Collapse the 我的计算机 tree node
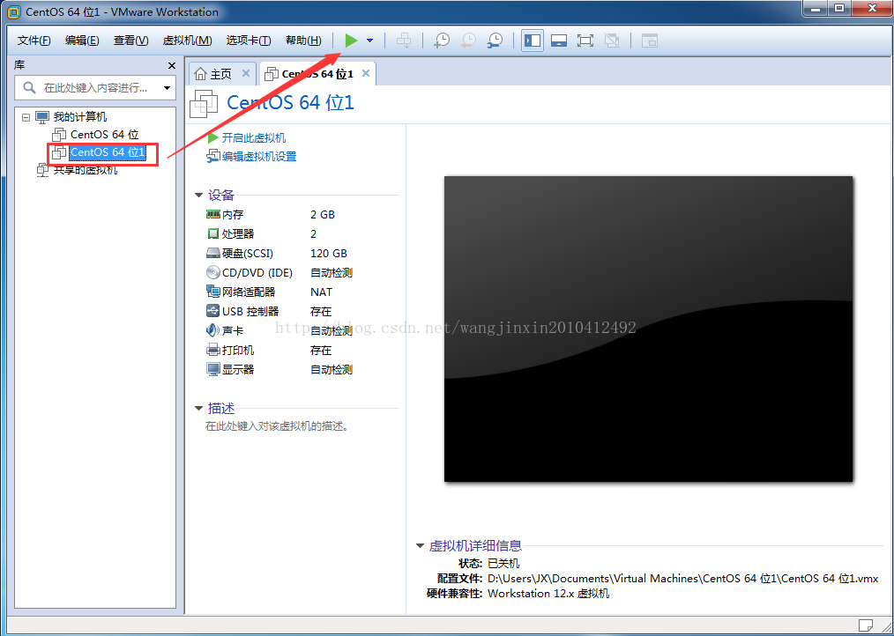 (25, 117)
